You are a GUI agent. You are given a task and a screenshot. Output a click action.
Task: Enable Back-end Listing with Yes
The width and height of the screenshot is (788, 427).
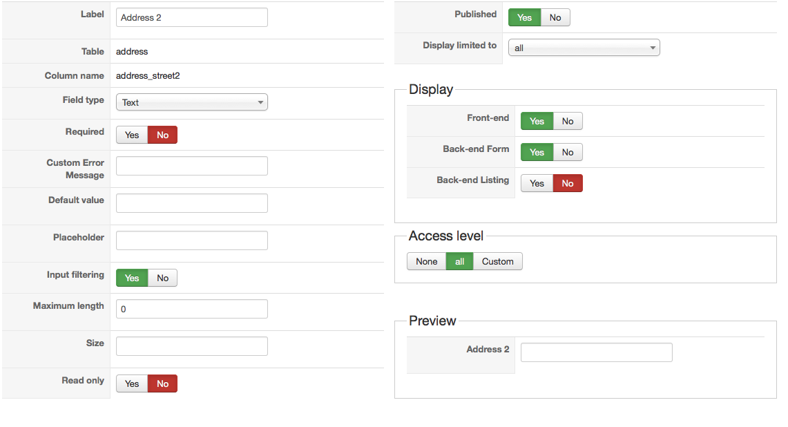pyautogui.click(x=537, y=183)
